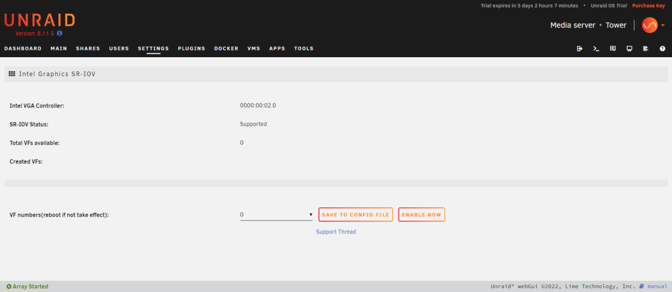Viewport: 672px width, 292px height.
Task: Open the Plugins tab
Action: [x=192, y=48]
